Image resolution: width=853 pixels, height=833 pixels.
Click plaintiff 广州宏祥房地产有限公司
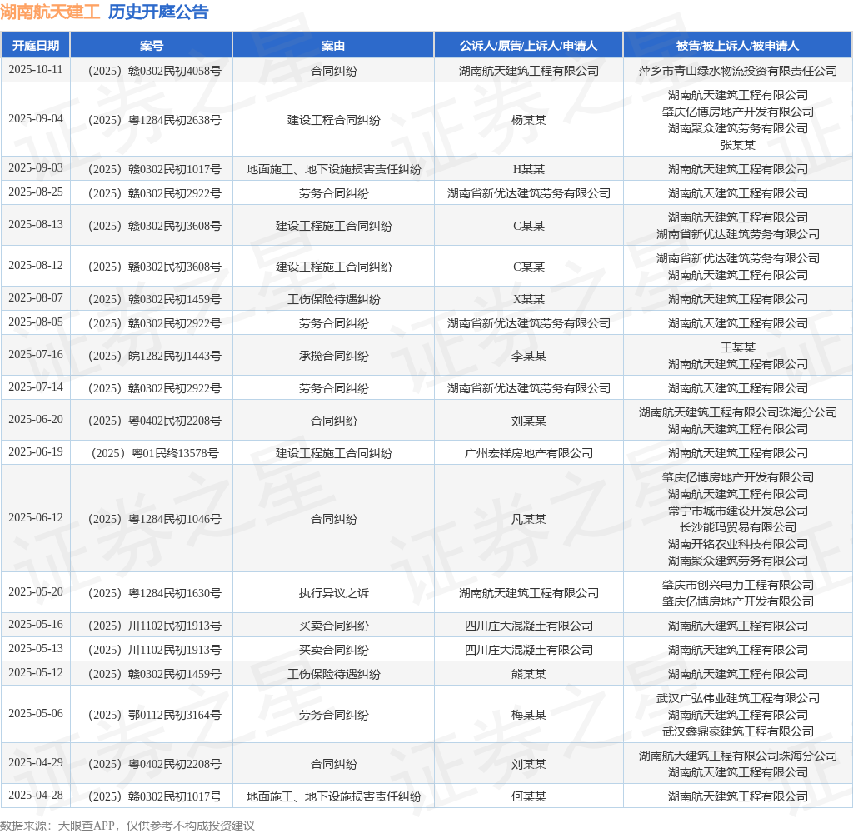(x=528, y=453)
